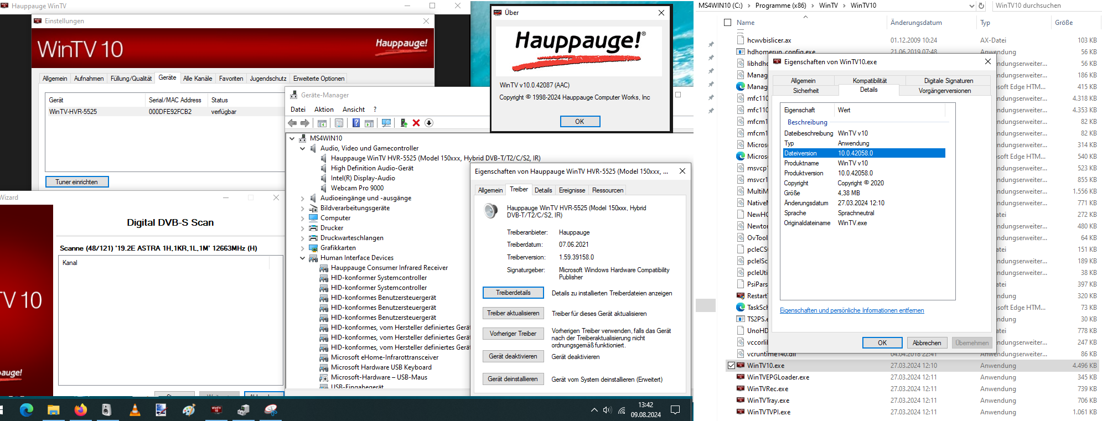The width and height of the screenshot is (1102, 421).
Task: Click Abbrechen in WinTV10.exe properties
Action: tap(927, 343)
